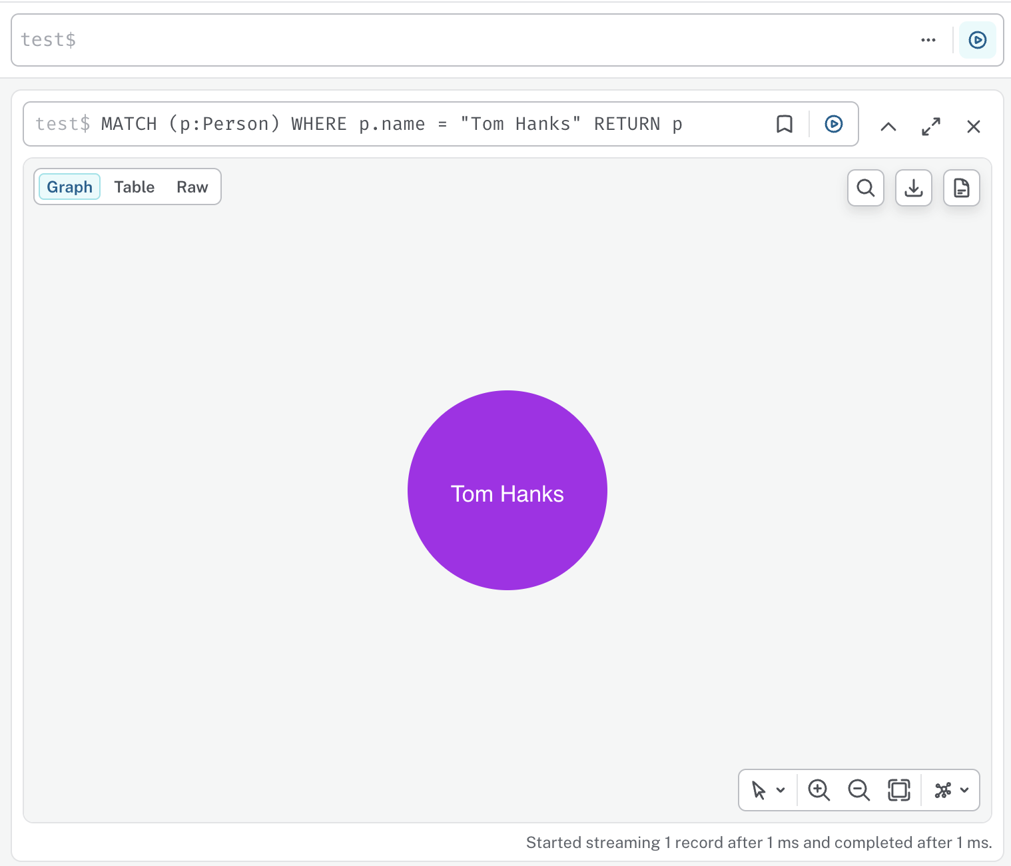Fit the graph to screen
Screen dimensions: 1011x866
(898, 790)
